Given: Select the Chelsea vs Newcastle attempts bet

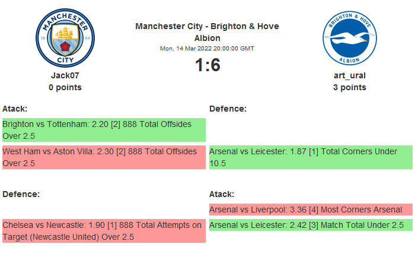Looking at the screenshot, I should pyautogui.click(x=104, y=231).
